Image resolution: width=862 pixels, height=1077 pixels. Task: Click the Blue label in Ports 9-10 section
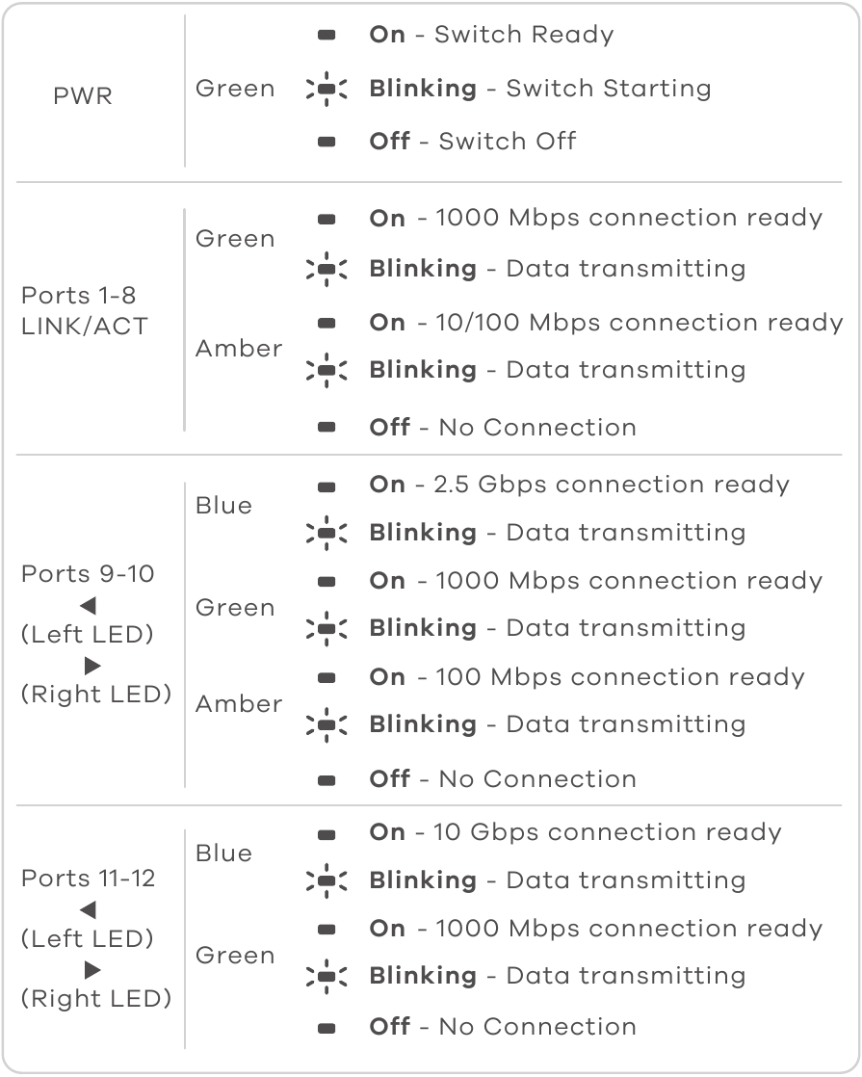coord(223,506)
